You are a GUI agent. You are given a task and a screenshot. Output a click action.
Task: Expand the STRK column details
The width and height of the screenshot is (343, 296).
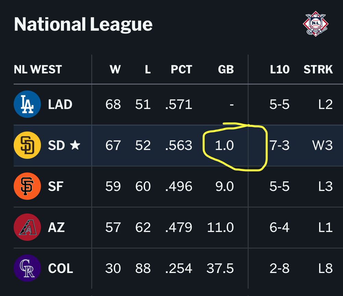click(x=318, y=69)
